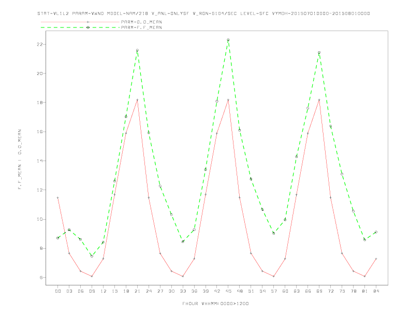Click the FHOUR VHHMM=0000>1200 axis title
The image size is (410, 317).
(x=215, y=304)
